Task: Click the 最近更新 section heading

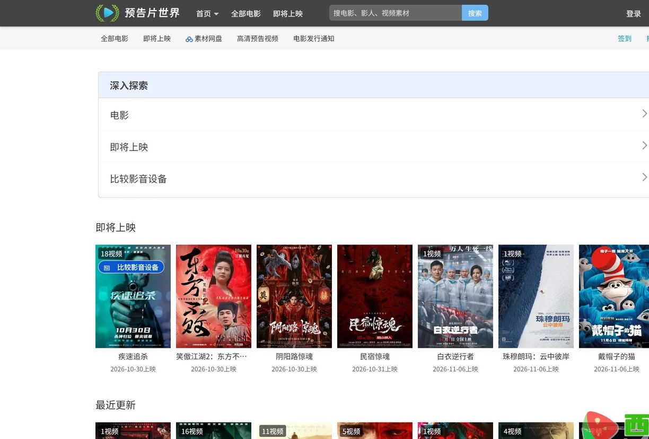Action: coord(116,405)
